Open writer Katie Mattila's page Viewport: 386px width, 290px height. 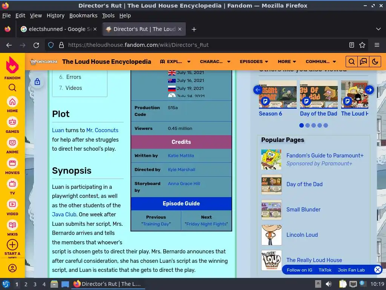tap(181, 156)
